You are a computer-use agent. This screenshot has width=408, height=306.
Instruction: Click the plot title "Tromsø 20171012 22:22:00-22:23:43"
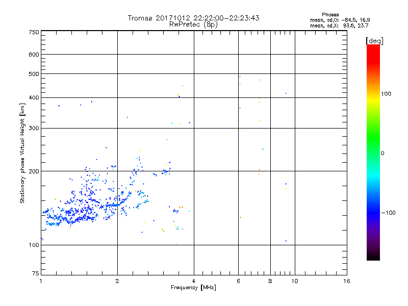click(x=193, y=18)
